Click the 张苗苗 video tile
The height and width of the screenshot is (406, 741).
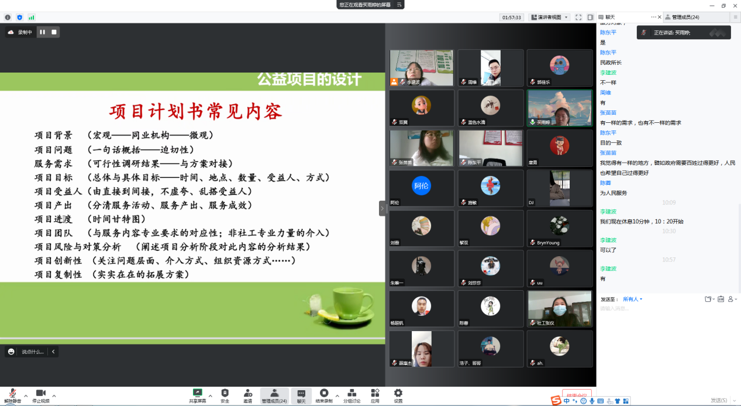click(422, 148)
